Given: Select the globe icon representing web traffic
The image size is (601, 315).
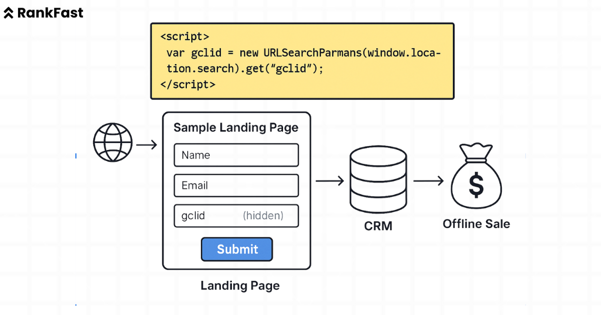Looking at the screenshot, I should click(112, 142).
